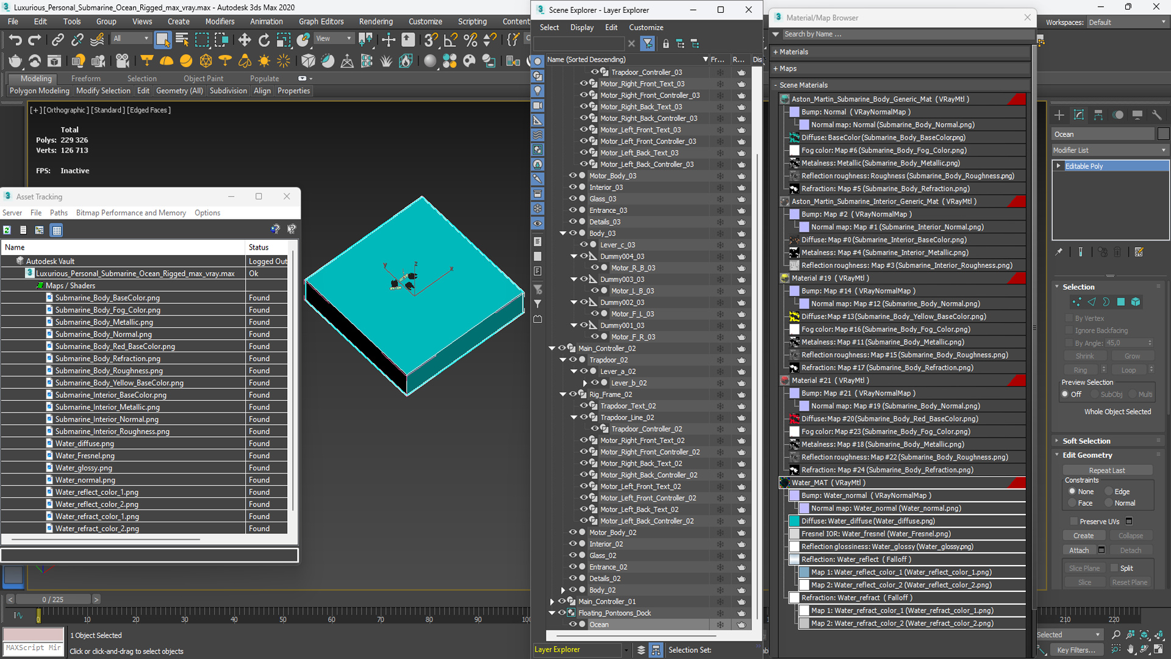Click Water_diffuse cyan map swatch

point(794,520)
